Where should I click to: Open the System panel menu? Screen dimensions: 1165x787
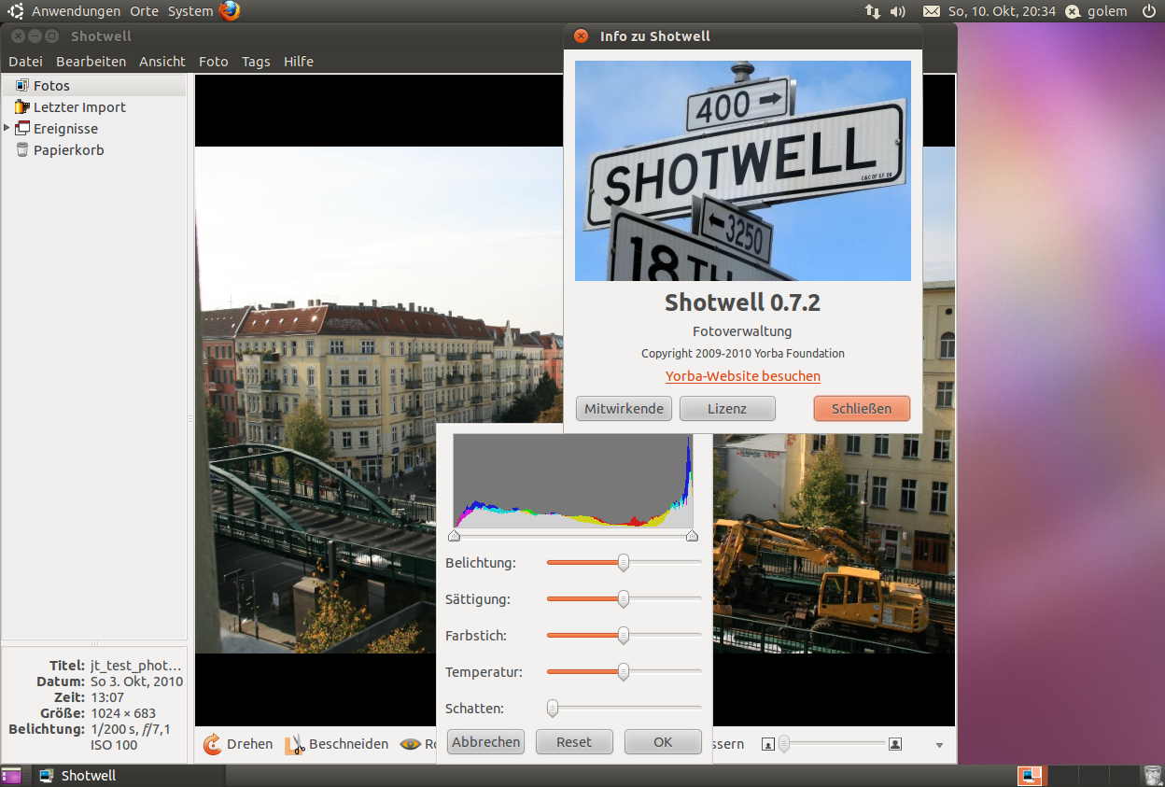pyautogui.click(x=190, y=11)
